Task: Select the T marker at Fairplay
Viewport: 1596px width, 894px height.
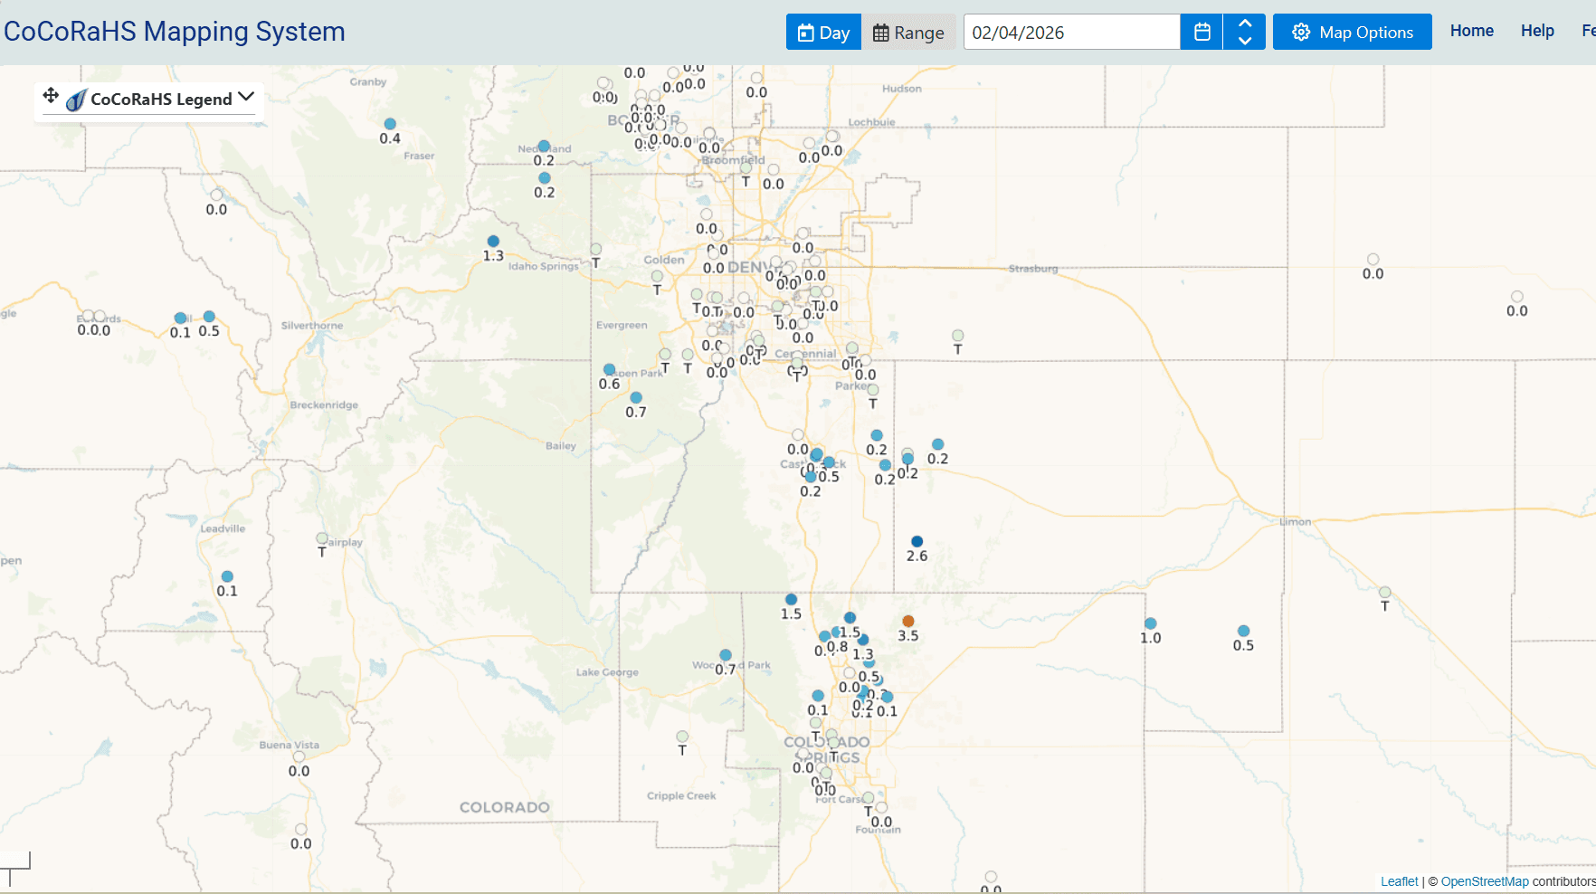Action: click(x=322, y=538)
